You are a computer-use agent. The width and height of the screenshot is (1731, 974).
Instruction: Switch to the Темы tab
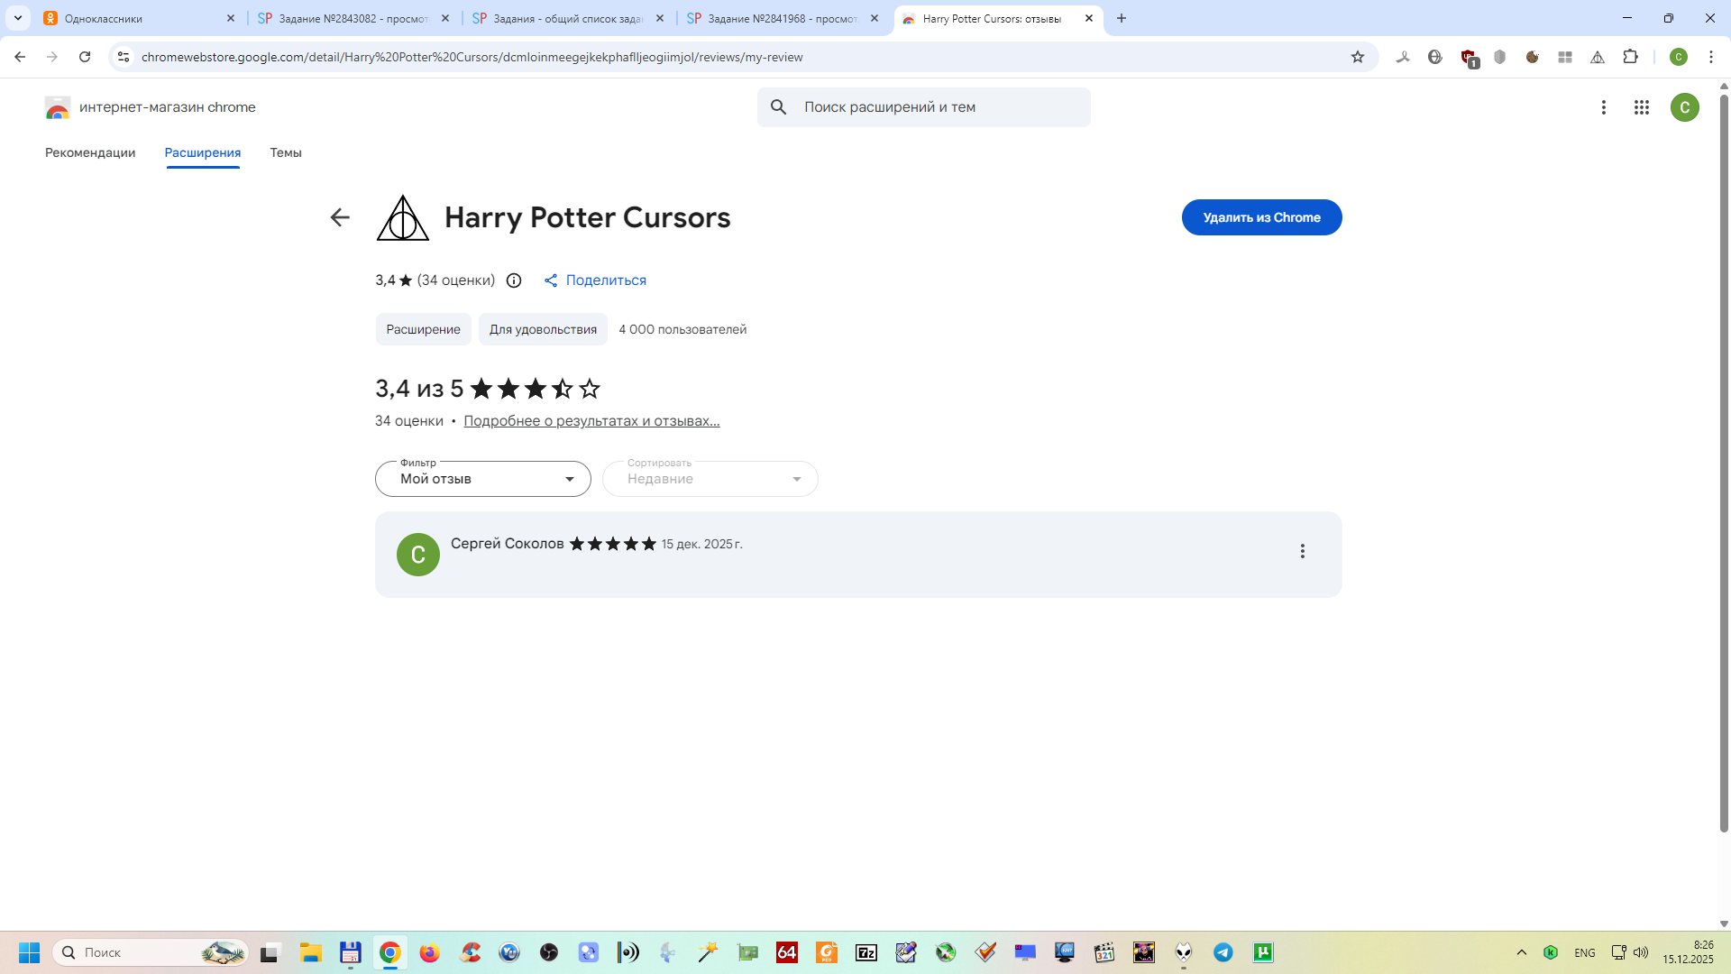tap(286, 152)
